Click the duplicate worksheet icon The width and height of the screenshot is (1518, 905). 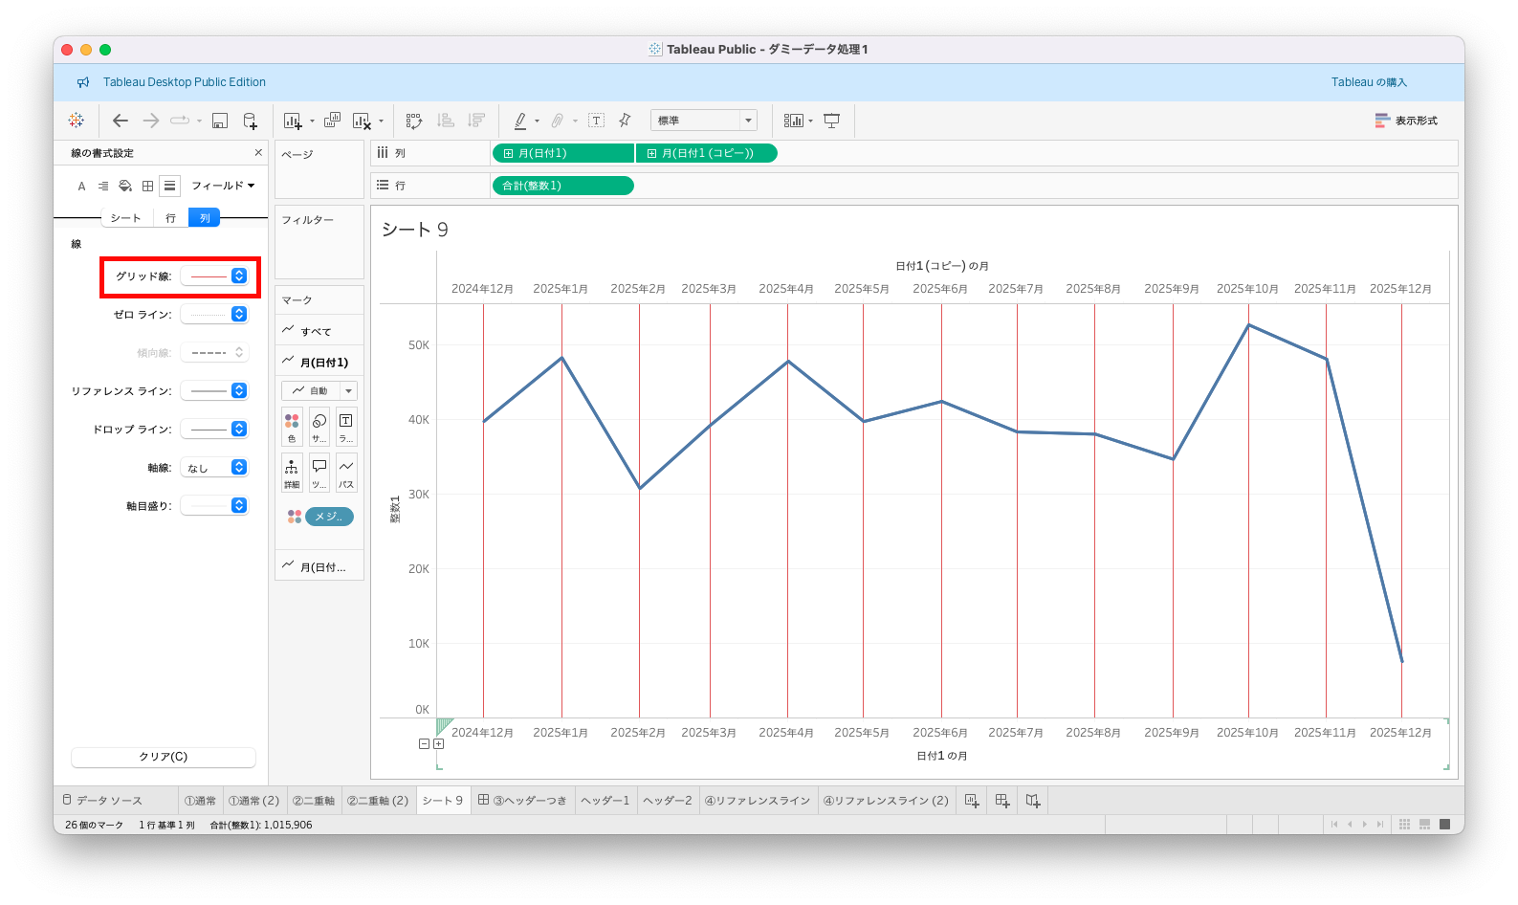332,121
